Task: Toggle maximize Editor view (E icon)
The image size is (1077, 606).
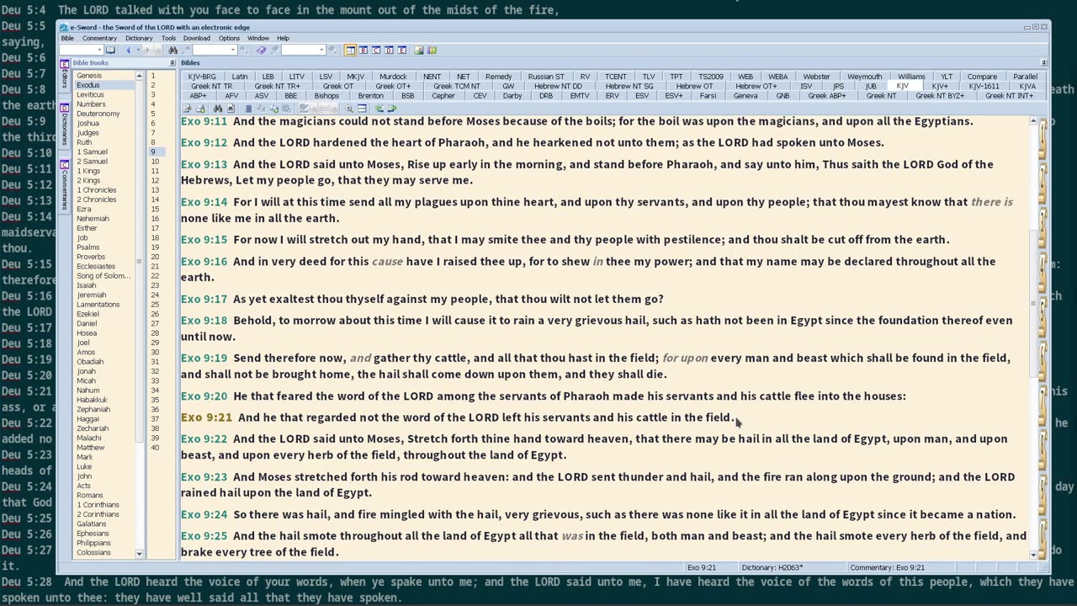Action: click(x=401, y=50)
